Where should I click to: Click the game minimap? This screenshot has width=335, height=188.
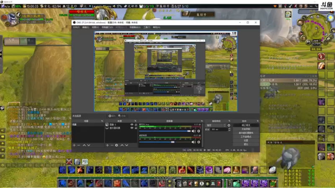click(x=316, y=29)
